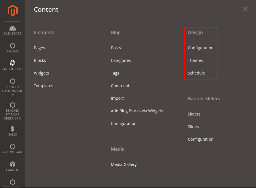This screenshot has width=256, height=188.
Task: Go to Sliders under Banner Sliders
Action: click(194, 114)
